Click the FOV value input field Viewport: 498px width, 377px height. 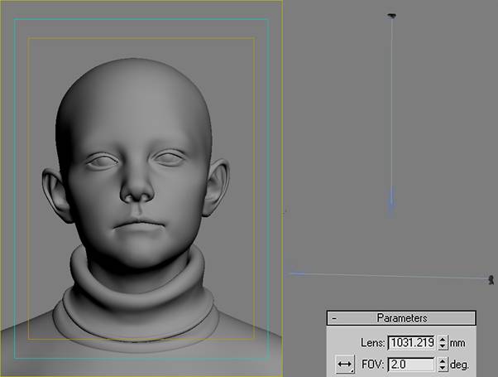pyautogui.click(x=411, y=365)
